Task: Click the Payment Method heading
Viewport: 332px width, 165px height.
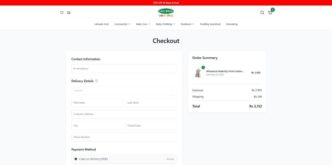Action: point(84,149)
